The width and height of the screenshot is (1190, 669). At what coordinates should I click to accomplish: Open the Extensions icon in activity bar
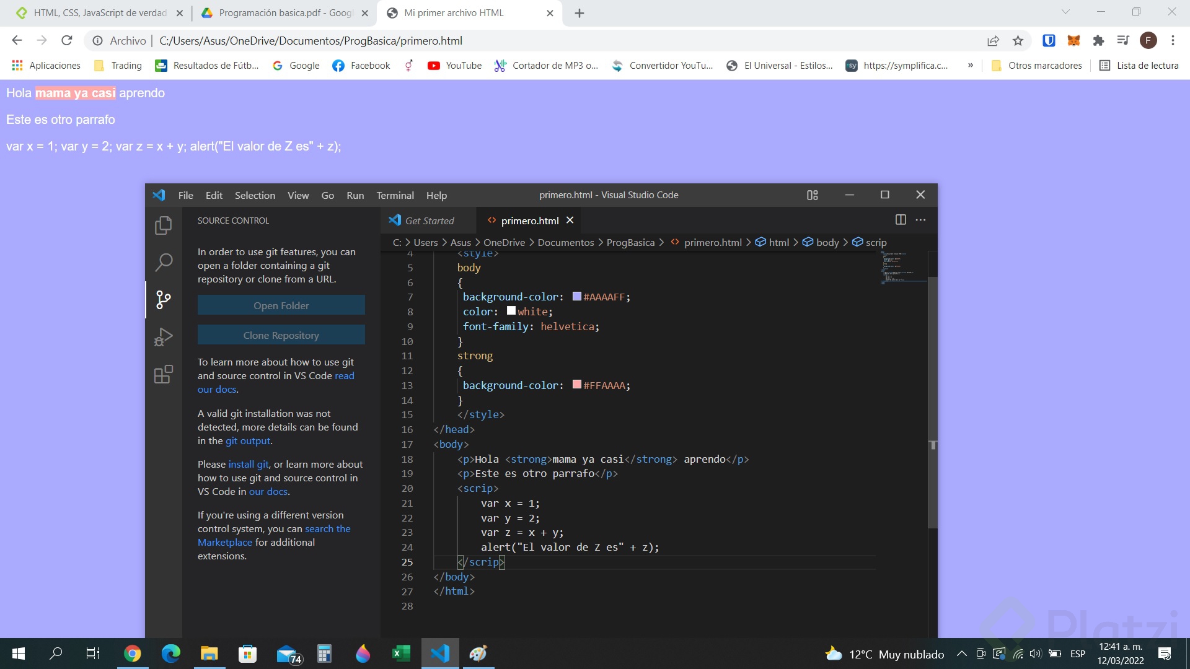pos(162,374)
